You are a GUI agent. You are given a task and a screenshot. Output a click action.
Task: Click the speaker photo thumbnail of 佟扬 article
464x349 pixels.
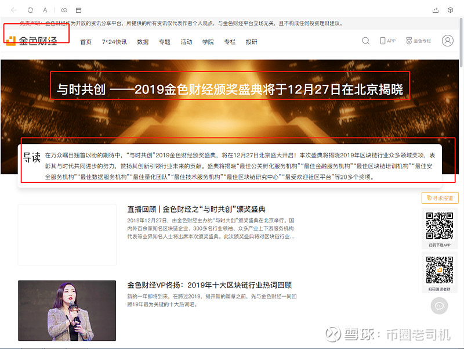[67, 311]
